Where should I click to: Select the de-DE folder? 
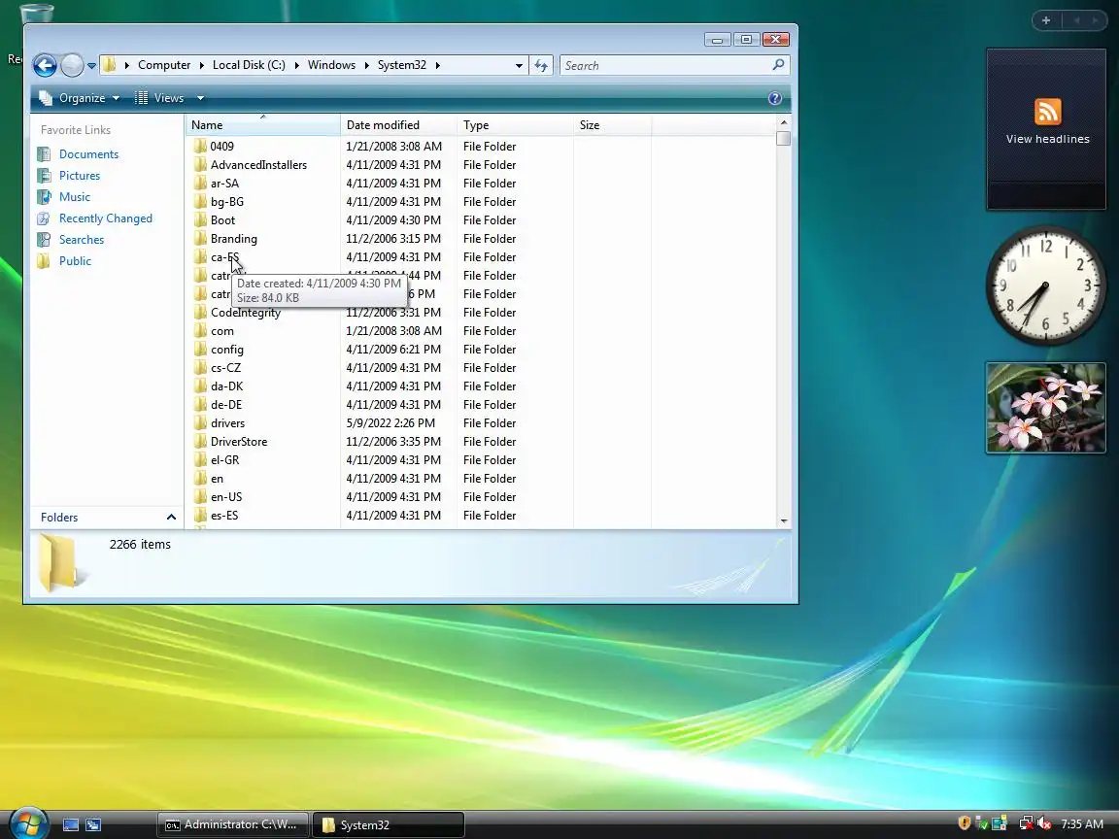pyautogui.click(x=226, y=405)
